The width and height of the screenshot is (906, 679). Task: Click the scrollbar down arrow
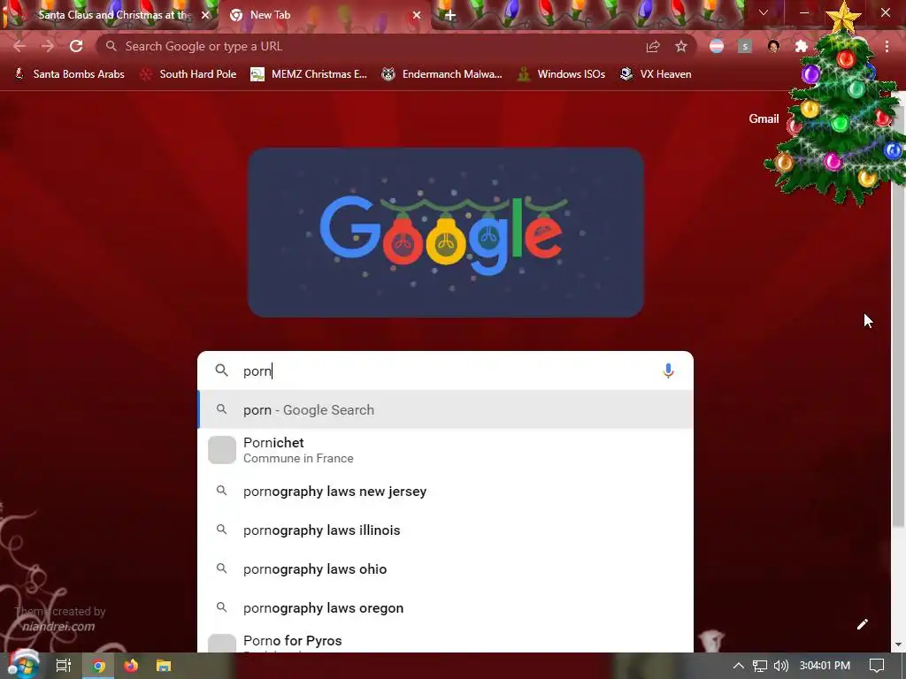(898, 645)
